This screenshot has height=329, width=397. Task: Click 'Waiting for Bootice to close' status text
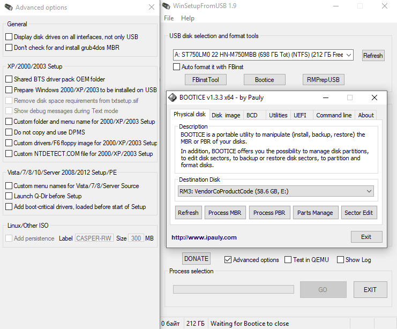point(250,324)
